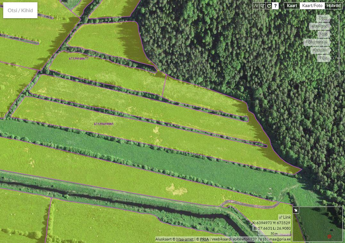
Task: Click the overview minimap thumbnail
Action: click(x=317, y=224)
